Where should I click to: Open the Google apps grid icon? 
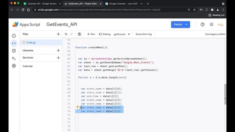pos(211,25)
